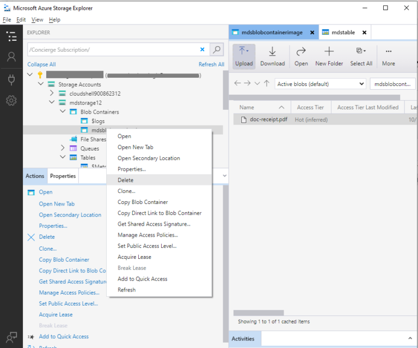Open the View menu

pos(38,20)
